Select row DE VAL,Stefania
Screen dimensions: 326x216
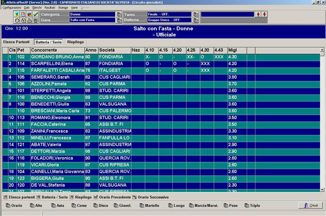pos(161,185)
